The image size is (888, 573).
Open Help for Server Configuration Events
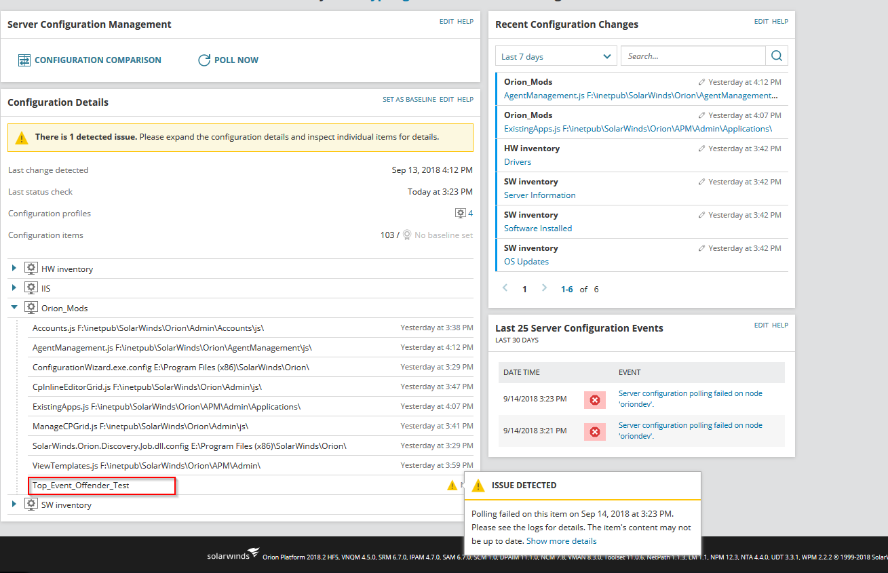780,325
